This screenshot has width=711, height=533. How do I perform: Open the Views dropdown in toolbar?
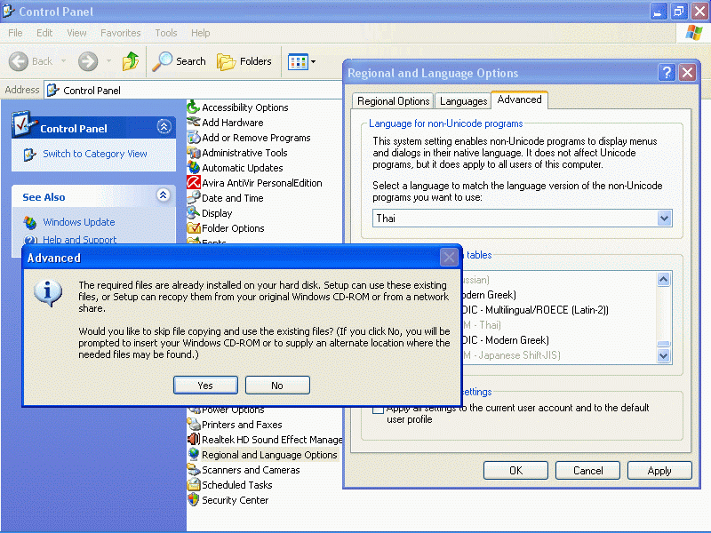click(301, 61)
